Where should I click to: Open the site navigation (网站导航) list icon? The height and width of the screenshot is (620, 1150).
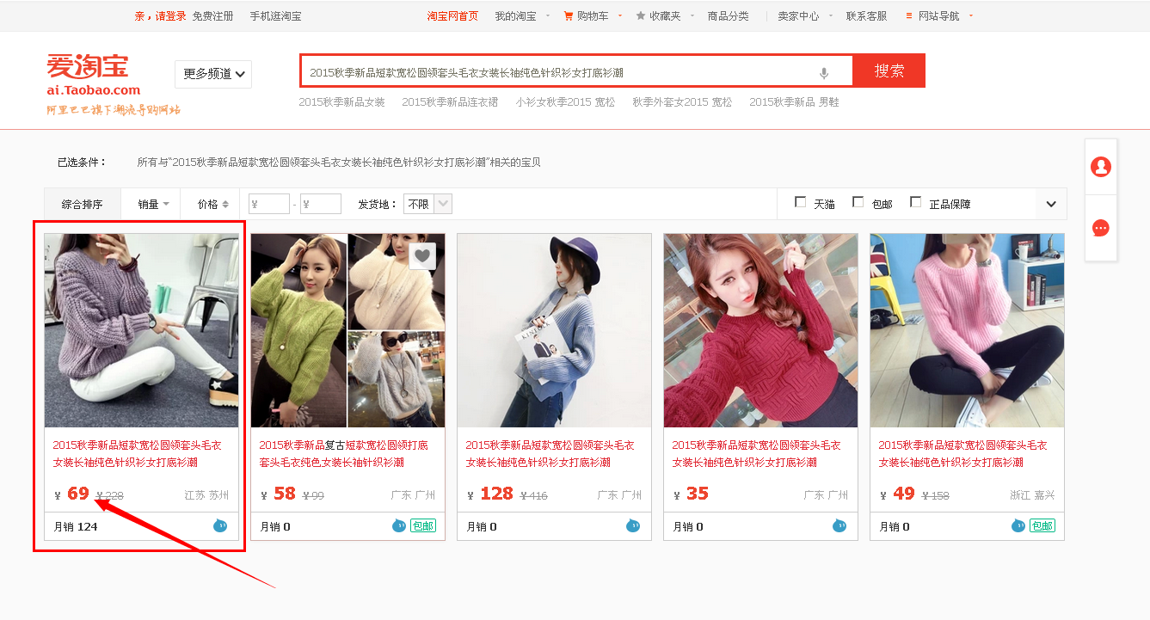coord(909,15)
